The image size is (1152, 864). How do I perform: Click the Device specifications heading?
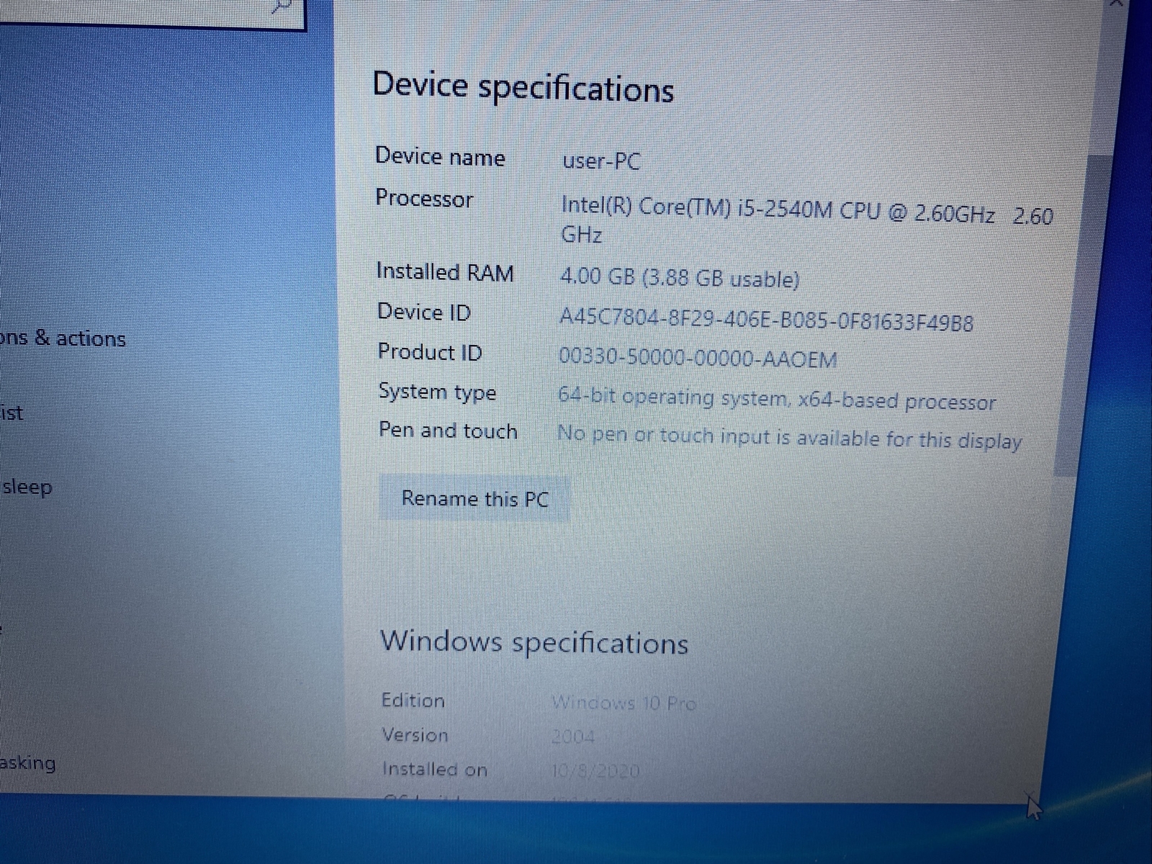pyautogui.click(x=523, y=88)
